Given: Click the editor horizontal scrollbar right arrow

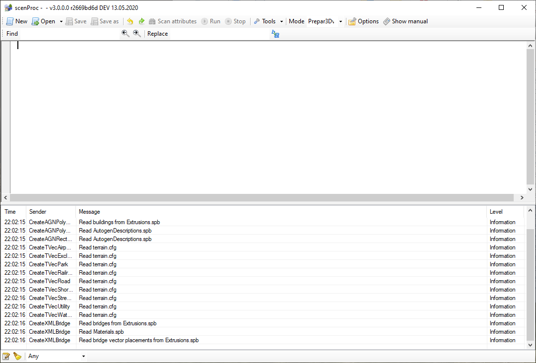Looking at the screenshot, I should click(x=522, y=198).
